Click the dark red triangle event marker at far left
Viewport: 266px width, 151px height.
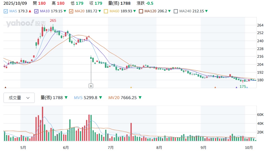click(5, 87)
